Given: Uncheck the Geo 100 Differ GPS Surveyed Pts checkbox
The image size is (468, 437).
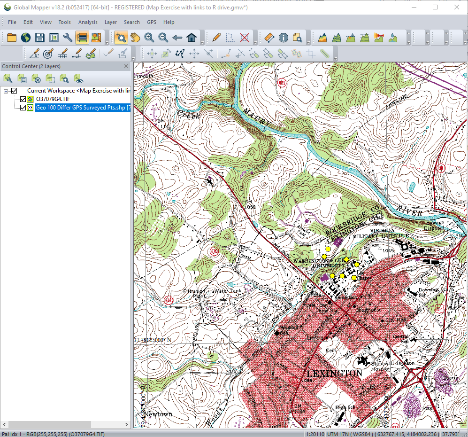Looking at the screenshot, I should coord(23,108).
